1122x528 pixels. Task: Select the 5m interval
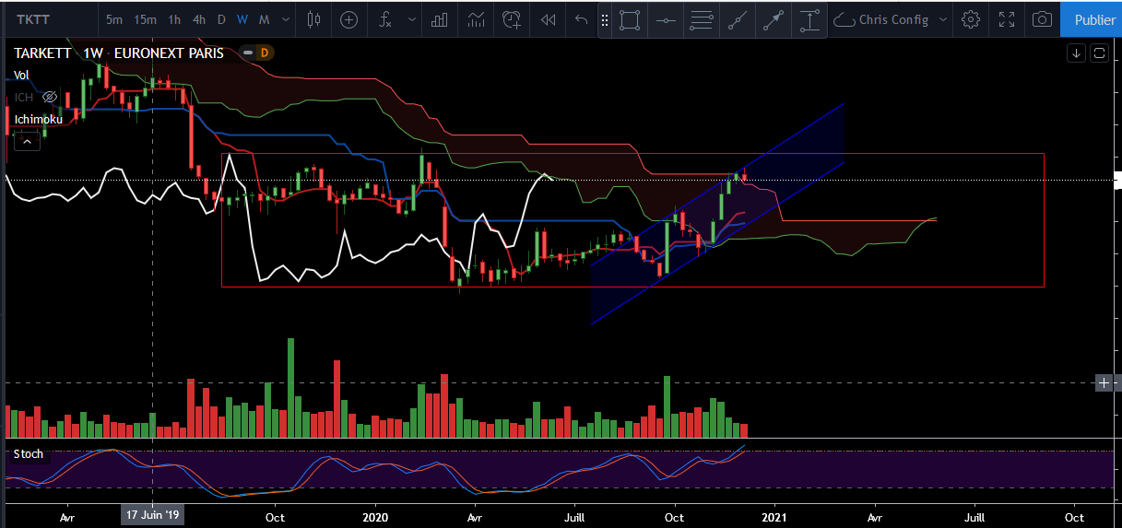click(x=113, y=19)
